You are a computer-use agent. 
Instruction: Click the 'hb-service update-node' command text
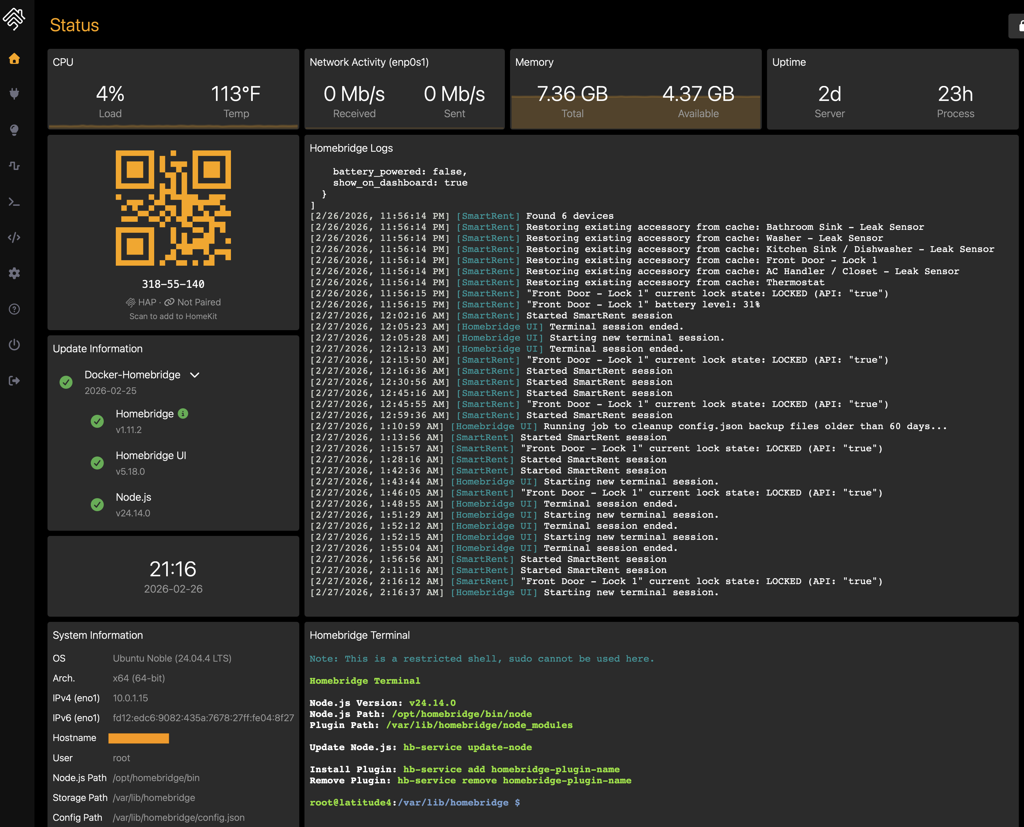(x=467, y=748)
